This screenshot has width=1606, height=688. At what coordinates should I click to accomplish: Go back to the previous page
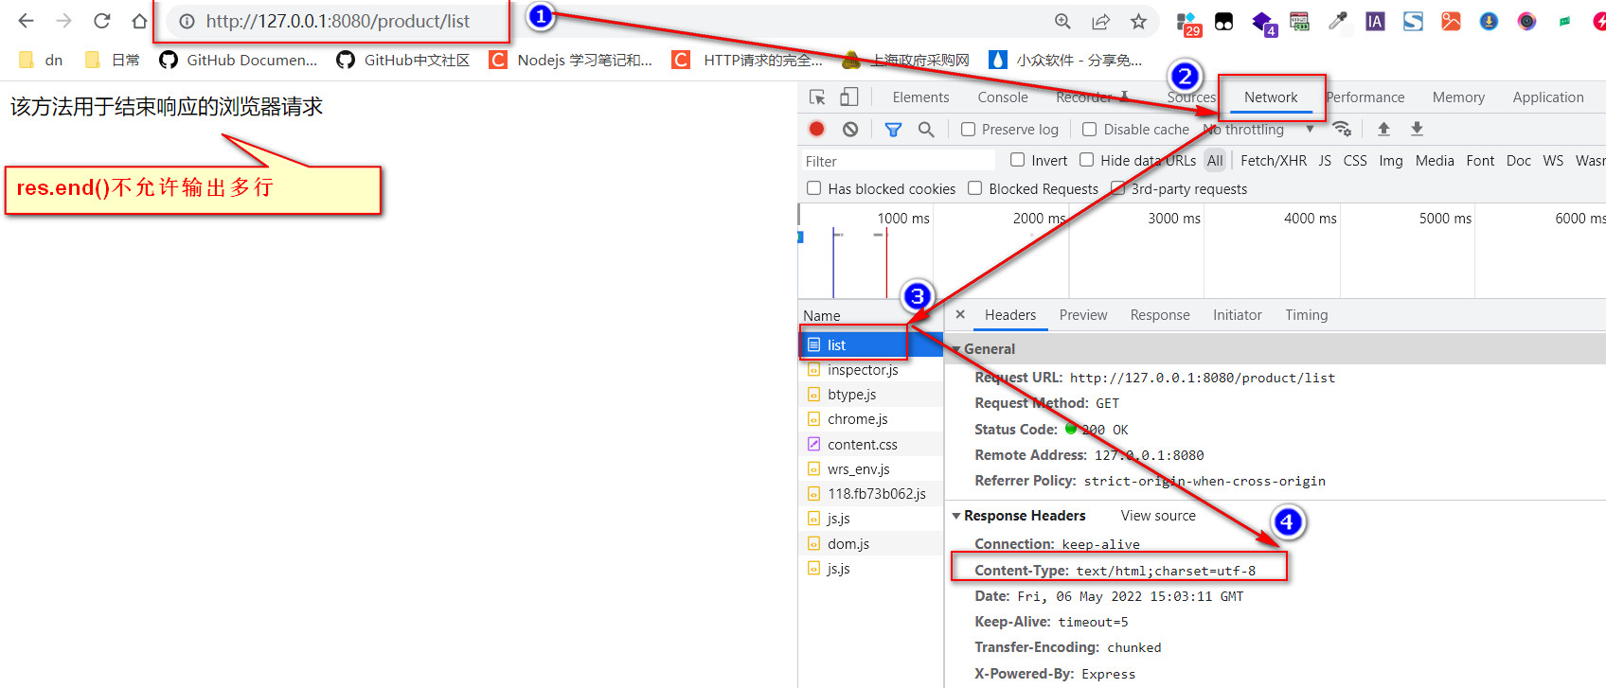pyautogui.click(x=26, y=21)
